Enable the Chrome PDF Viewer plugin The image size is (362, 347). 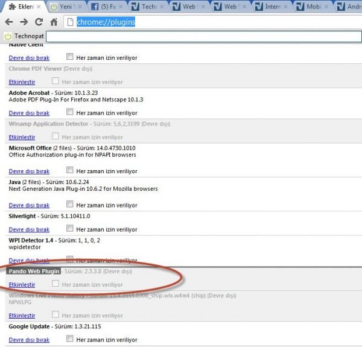[x=22, y=82]
